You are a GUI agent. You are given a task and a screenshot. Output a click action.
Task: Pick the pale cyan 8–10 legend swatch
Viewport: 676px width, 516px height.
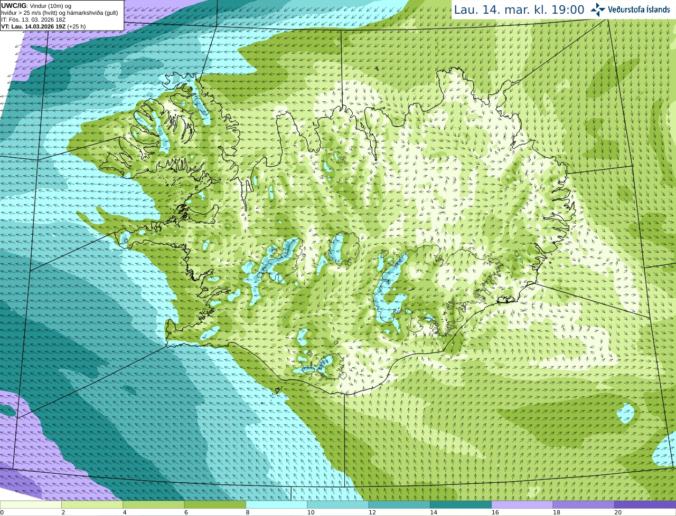pos(276,504)
